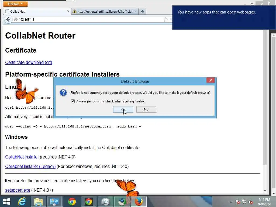Open File Explorer from the taskbar
276x207 pixels.
coord(38,202)
